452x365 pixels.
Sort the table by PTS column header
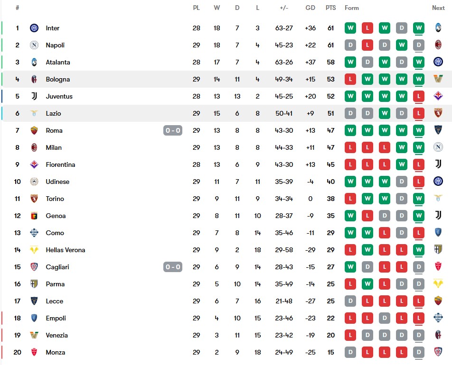click(x=330, y=8)
